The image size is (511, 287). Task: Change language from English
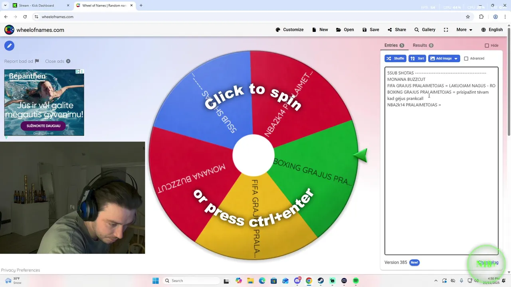pyautogui.click(x=492, y=30)
